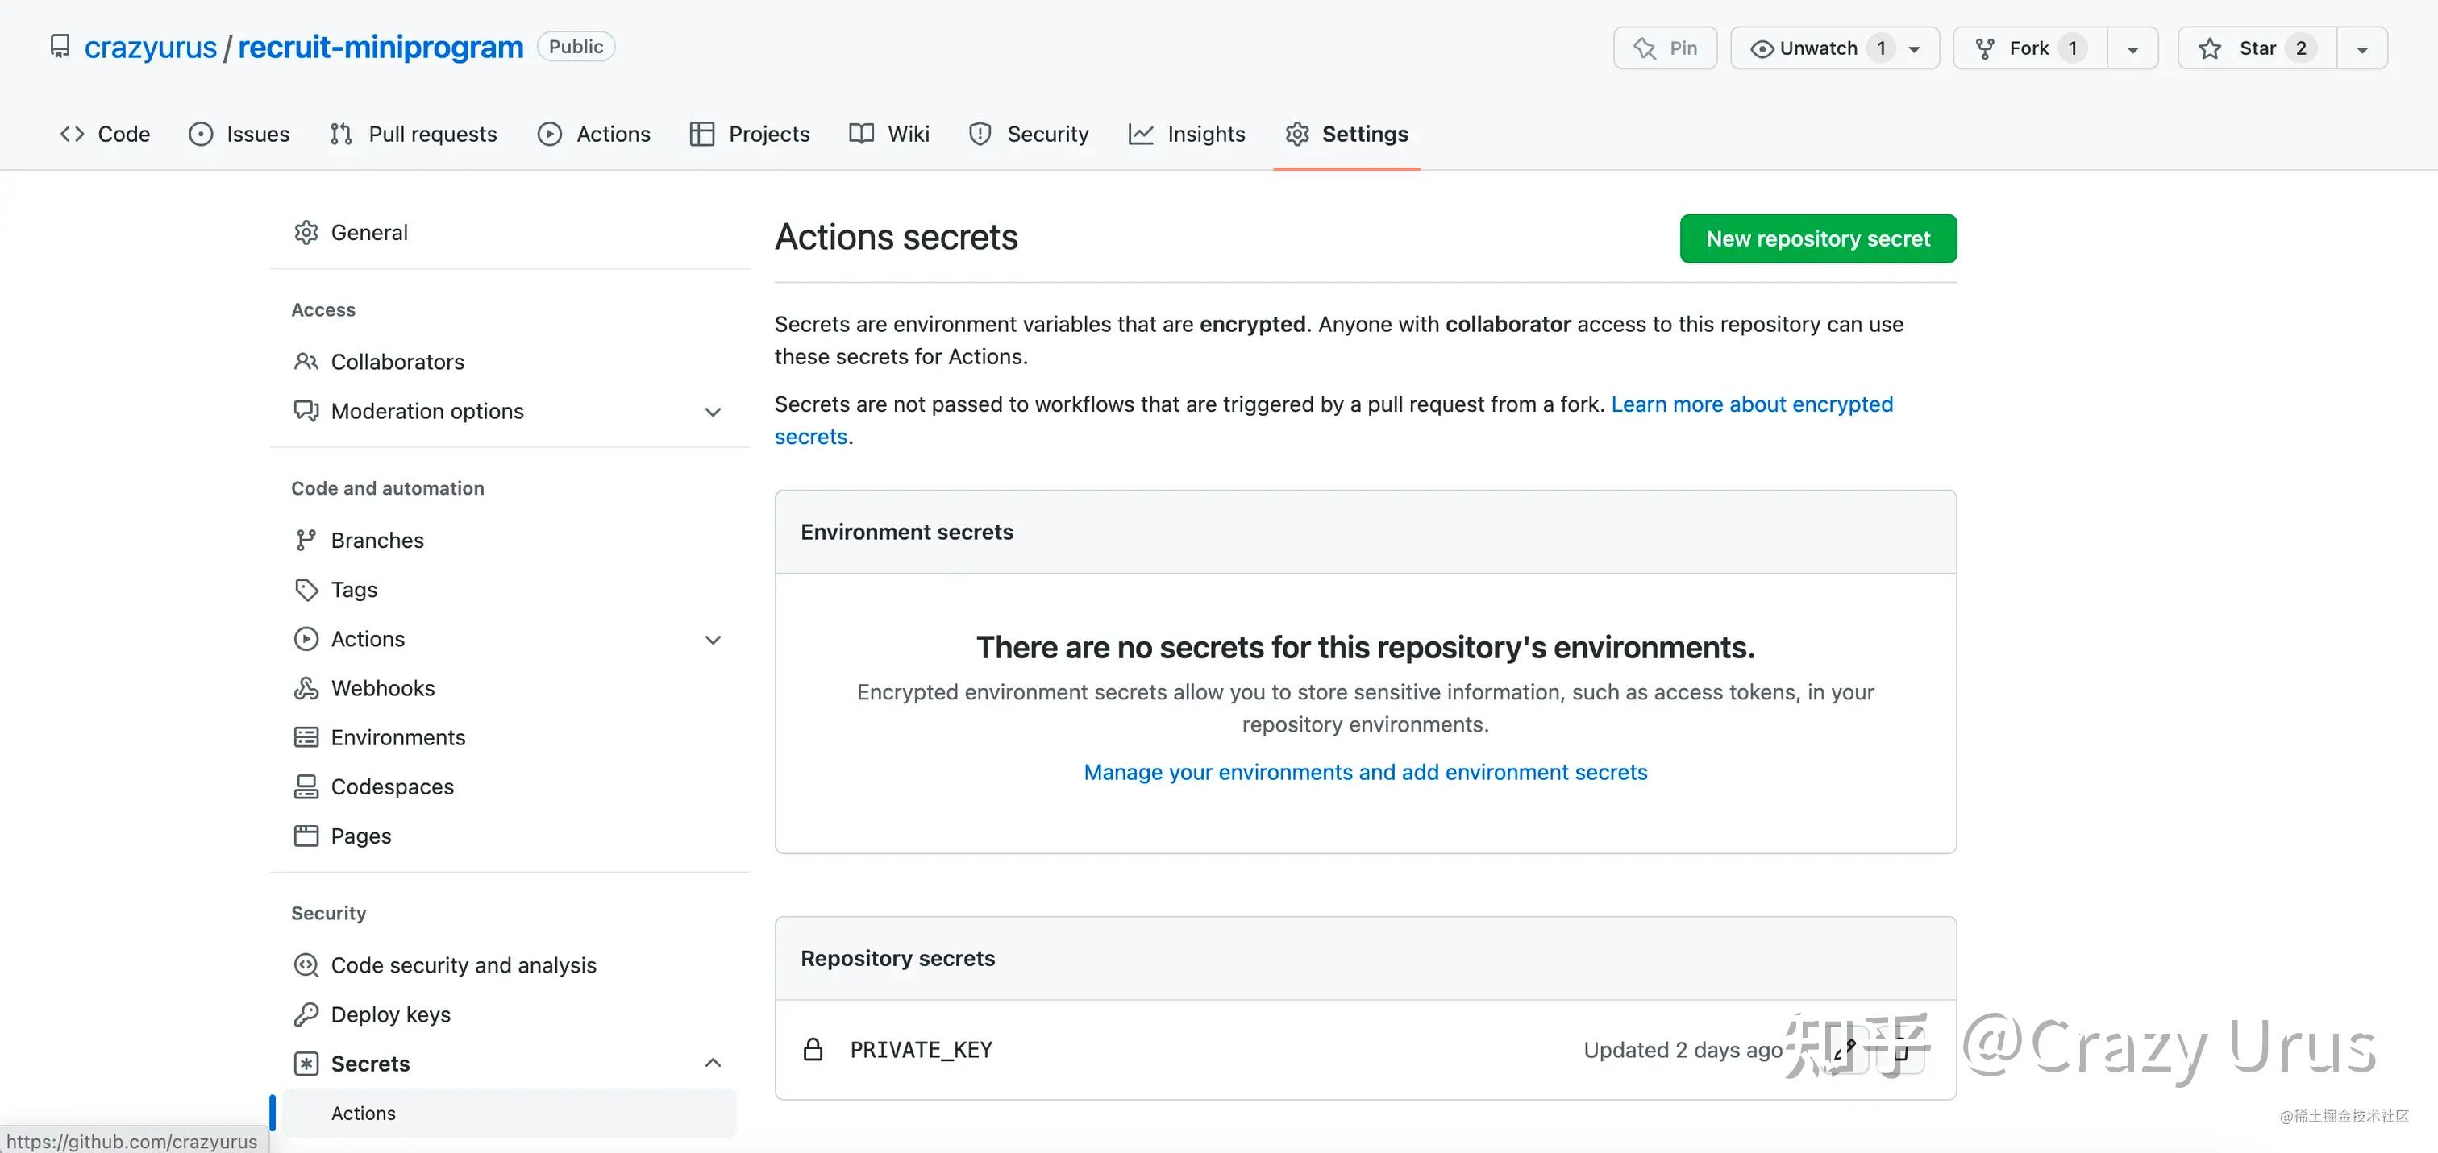Open the Fork dropdown arrow
The width and height of the screenshot is (2438, 1153).
coord(2132,48)
